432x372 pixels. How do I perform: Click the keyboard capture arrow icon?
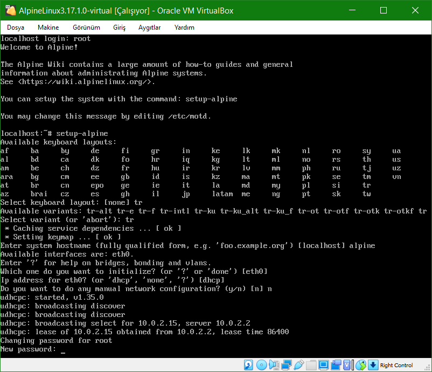click(x=373, y=365)
